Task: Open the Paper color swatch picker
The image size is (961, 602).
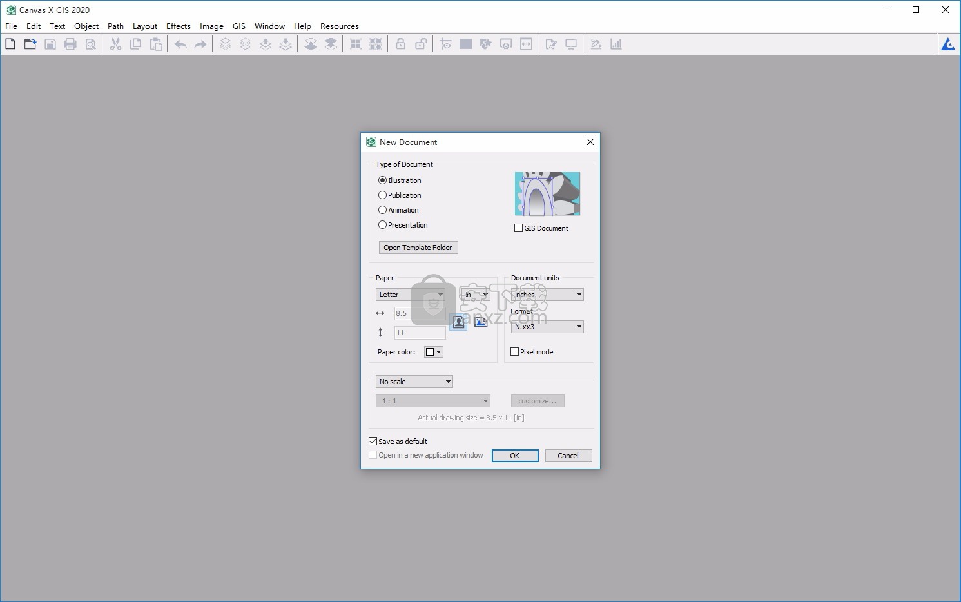Action: (433, 352)
